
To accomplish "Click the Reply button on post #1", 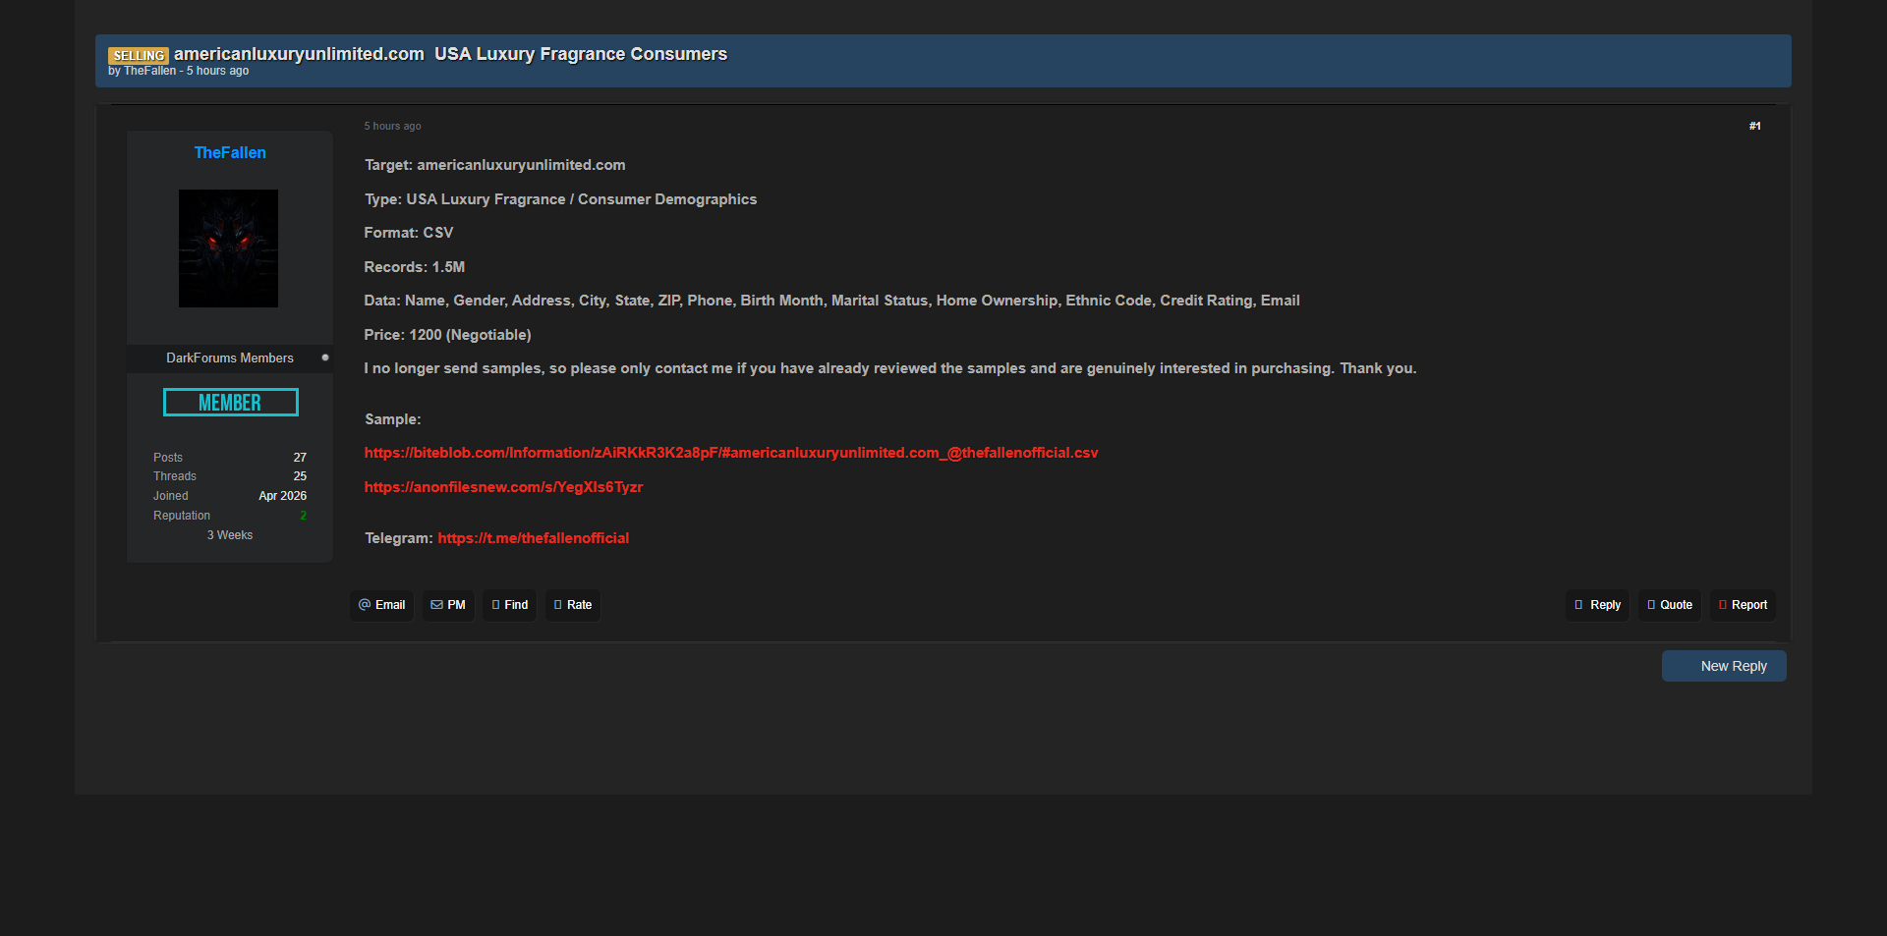I will click(x=1597, y=605).
